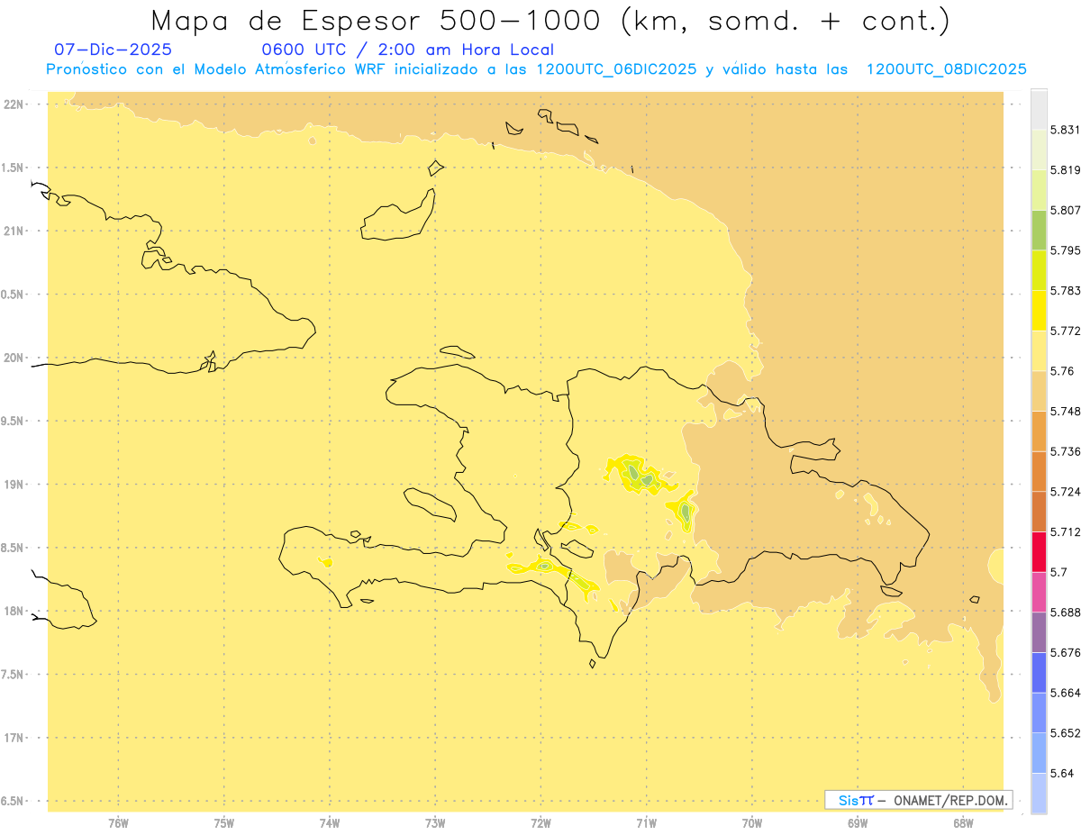Click colorbar value "5.712"

tap(1065, 531)
